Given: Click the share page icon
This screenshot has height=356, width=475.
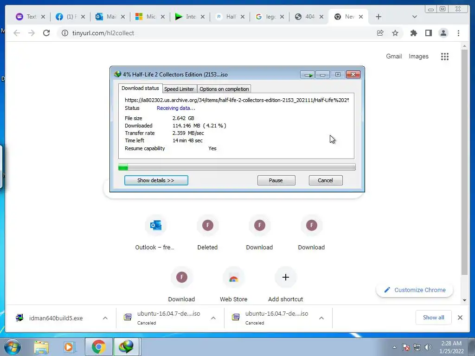Looking at the screenshot, I should tap(380, 33).
